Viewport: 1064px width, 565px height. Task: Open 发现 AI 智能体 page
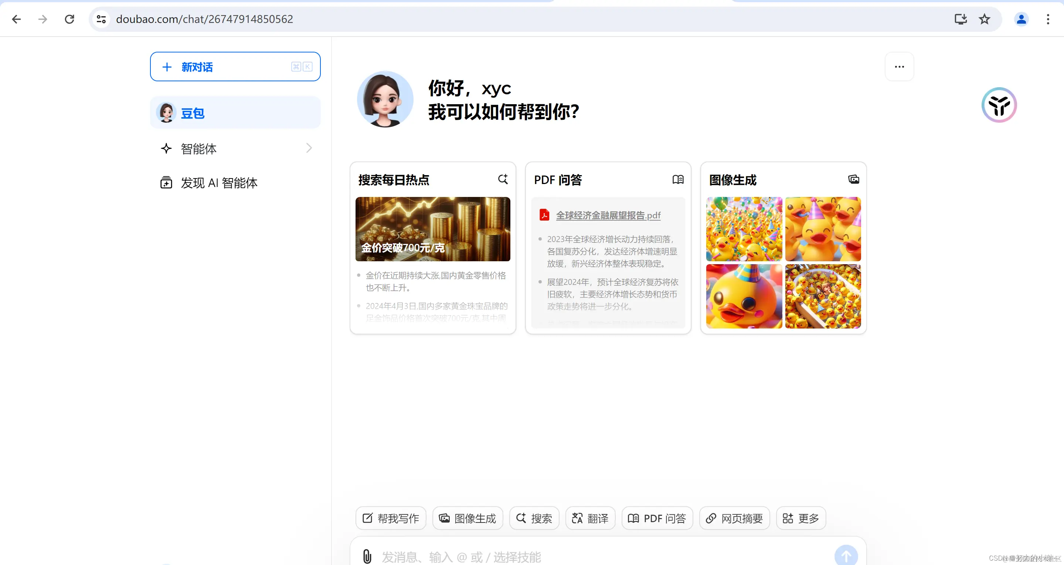(x=235, y=183)
